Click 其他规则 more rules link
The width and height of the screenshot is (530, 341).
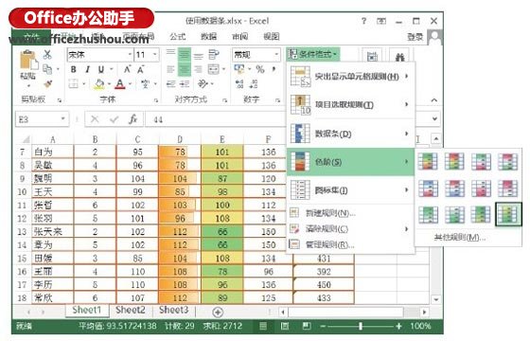coord(460,238)
